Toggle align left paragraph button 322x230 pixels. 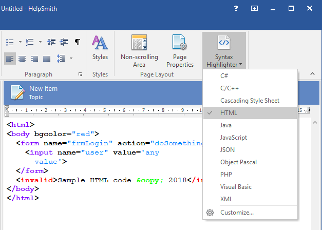10,59
